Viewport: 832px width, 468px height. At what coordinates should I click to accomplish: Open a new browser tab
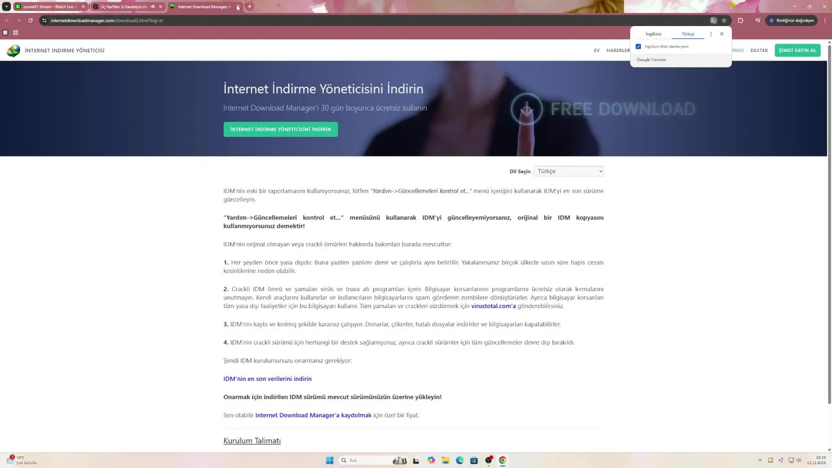[x=249, y=6]
